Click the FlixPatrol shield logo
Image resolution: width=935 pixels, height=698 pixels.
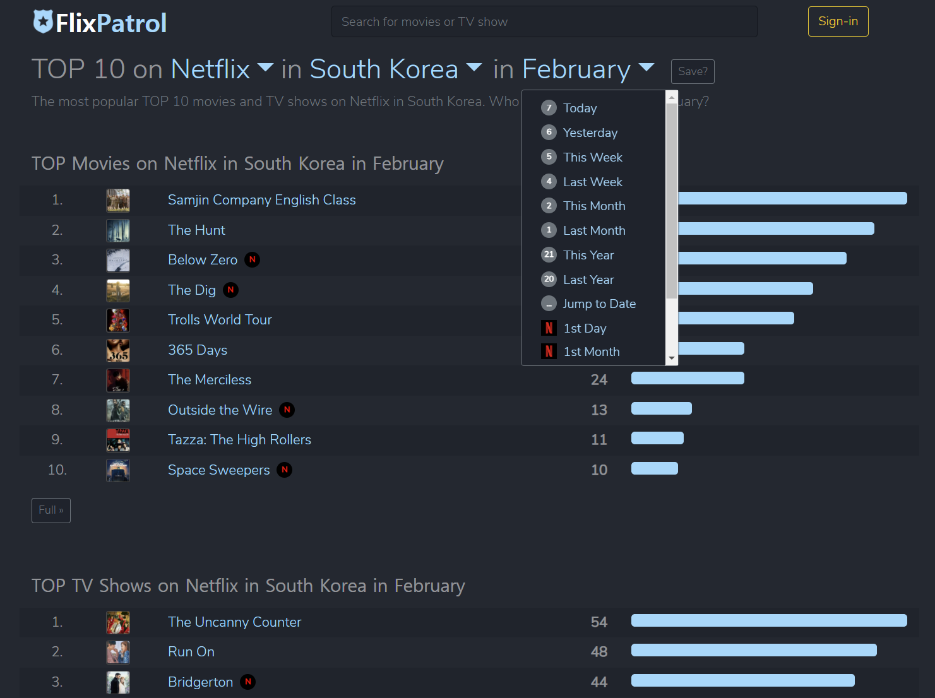tap(43, 21)
